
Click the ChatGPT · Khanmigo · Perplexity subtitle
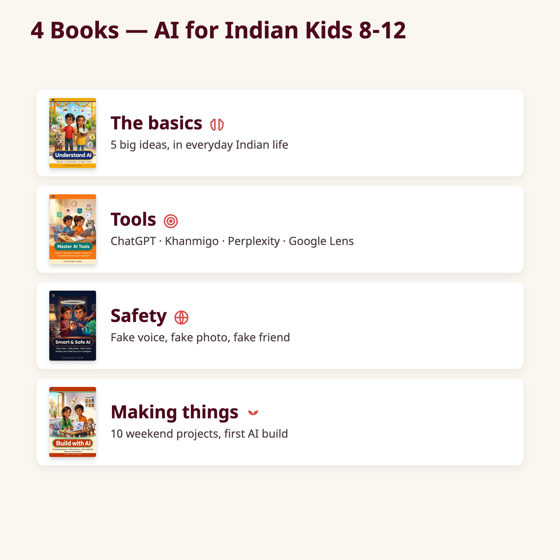point(232,241)
